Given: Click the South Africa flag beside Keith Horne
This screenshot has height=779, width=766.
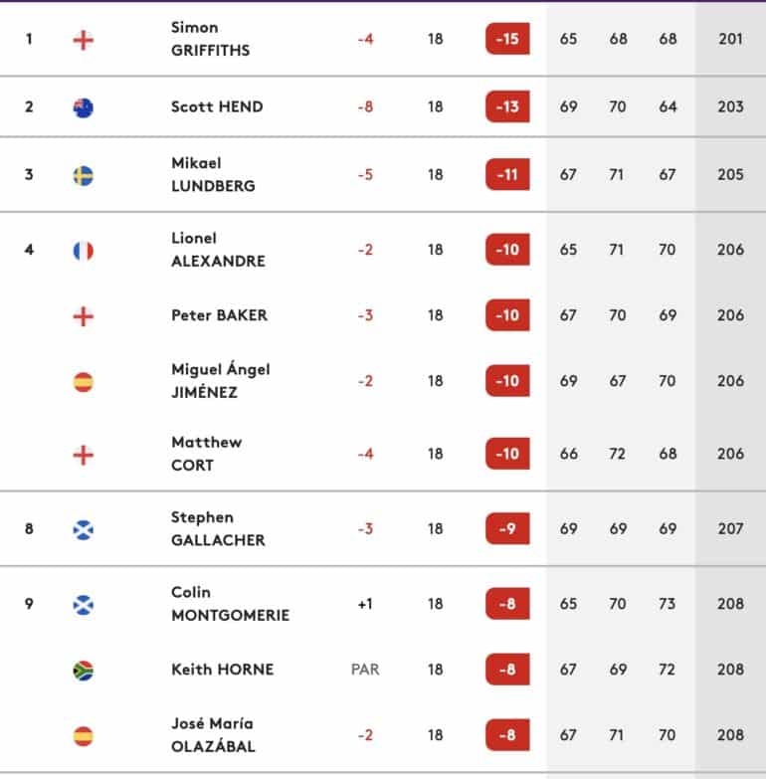Looking at the screenshot, I should 83,671.
